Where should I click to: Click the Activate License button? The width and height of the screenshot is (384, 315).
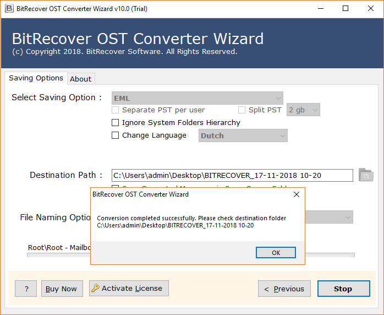pos(129,288)
